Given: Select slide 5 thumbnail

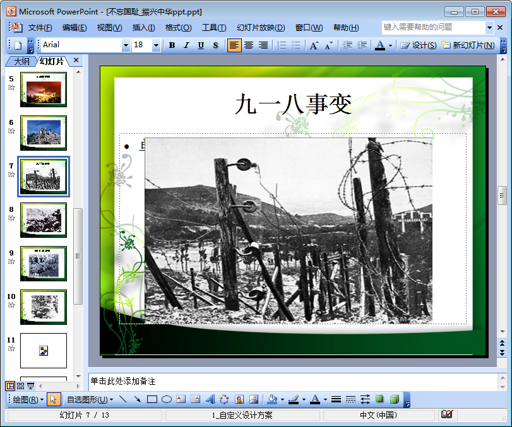Looking at the screenshot, I should click(44, 90).
